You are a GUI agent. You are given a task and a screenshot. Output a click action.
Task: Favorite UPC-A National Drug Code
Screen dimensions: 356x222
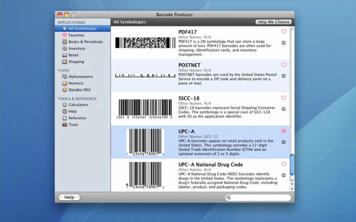283,164
